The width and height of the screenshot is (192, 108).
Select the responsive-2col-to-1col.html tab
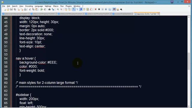146,14
